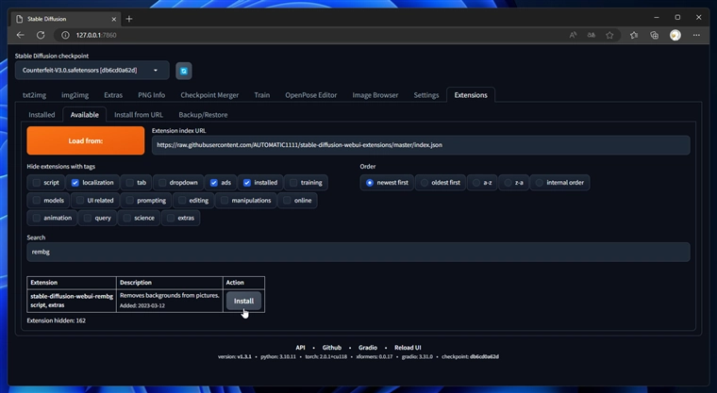Open the favorites list icon
Image resolution: width=717 pixels, height=393 pixels.
tap(634, 35)
